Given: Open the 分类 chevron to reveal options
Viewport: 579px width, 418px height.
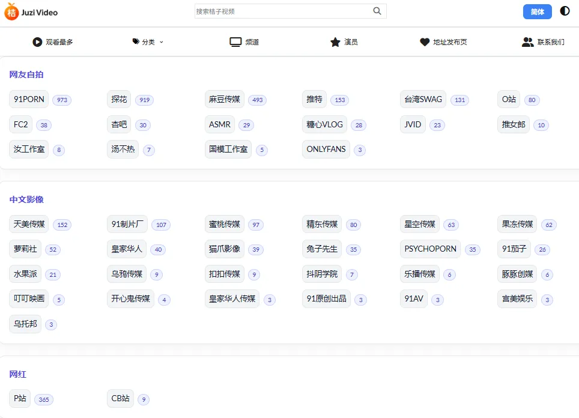Looking at the screenshot, I should pos(162,42).
